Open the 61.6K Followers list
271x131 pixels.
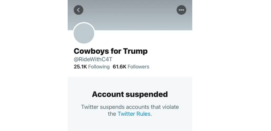click(131, 67)
